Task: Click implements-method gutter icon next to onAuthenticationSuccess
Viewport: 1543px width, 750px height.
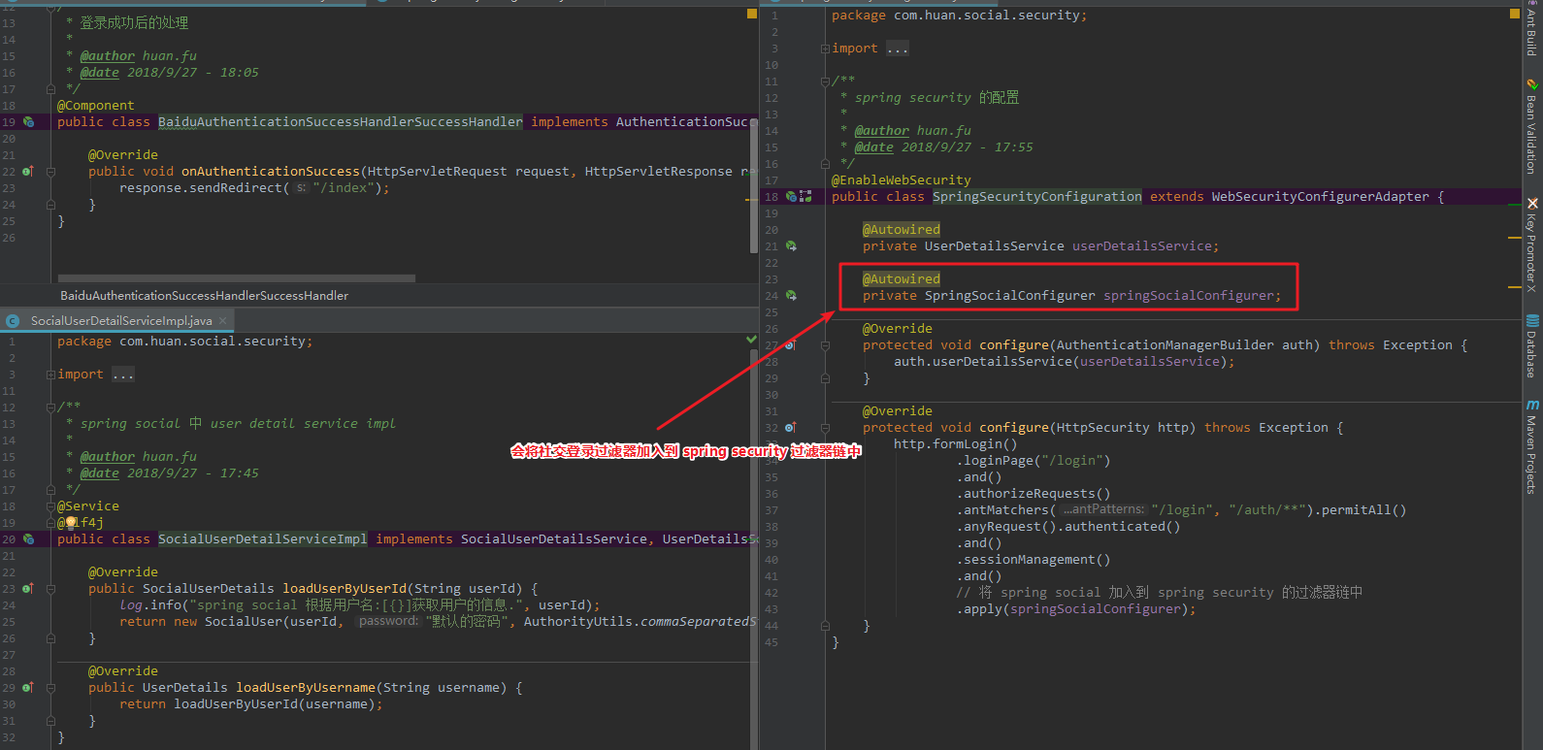Action: pos(28,172)
